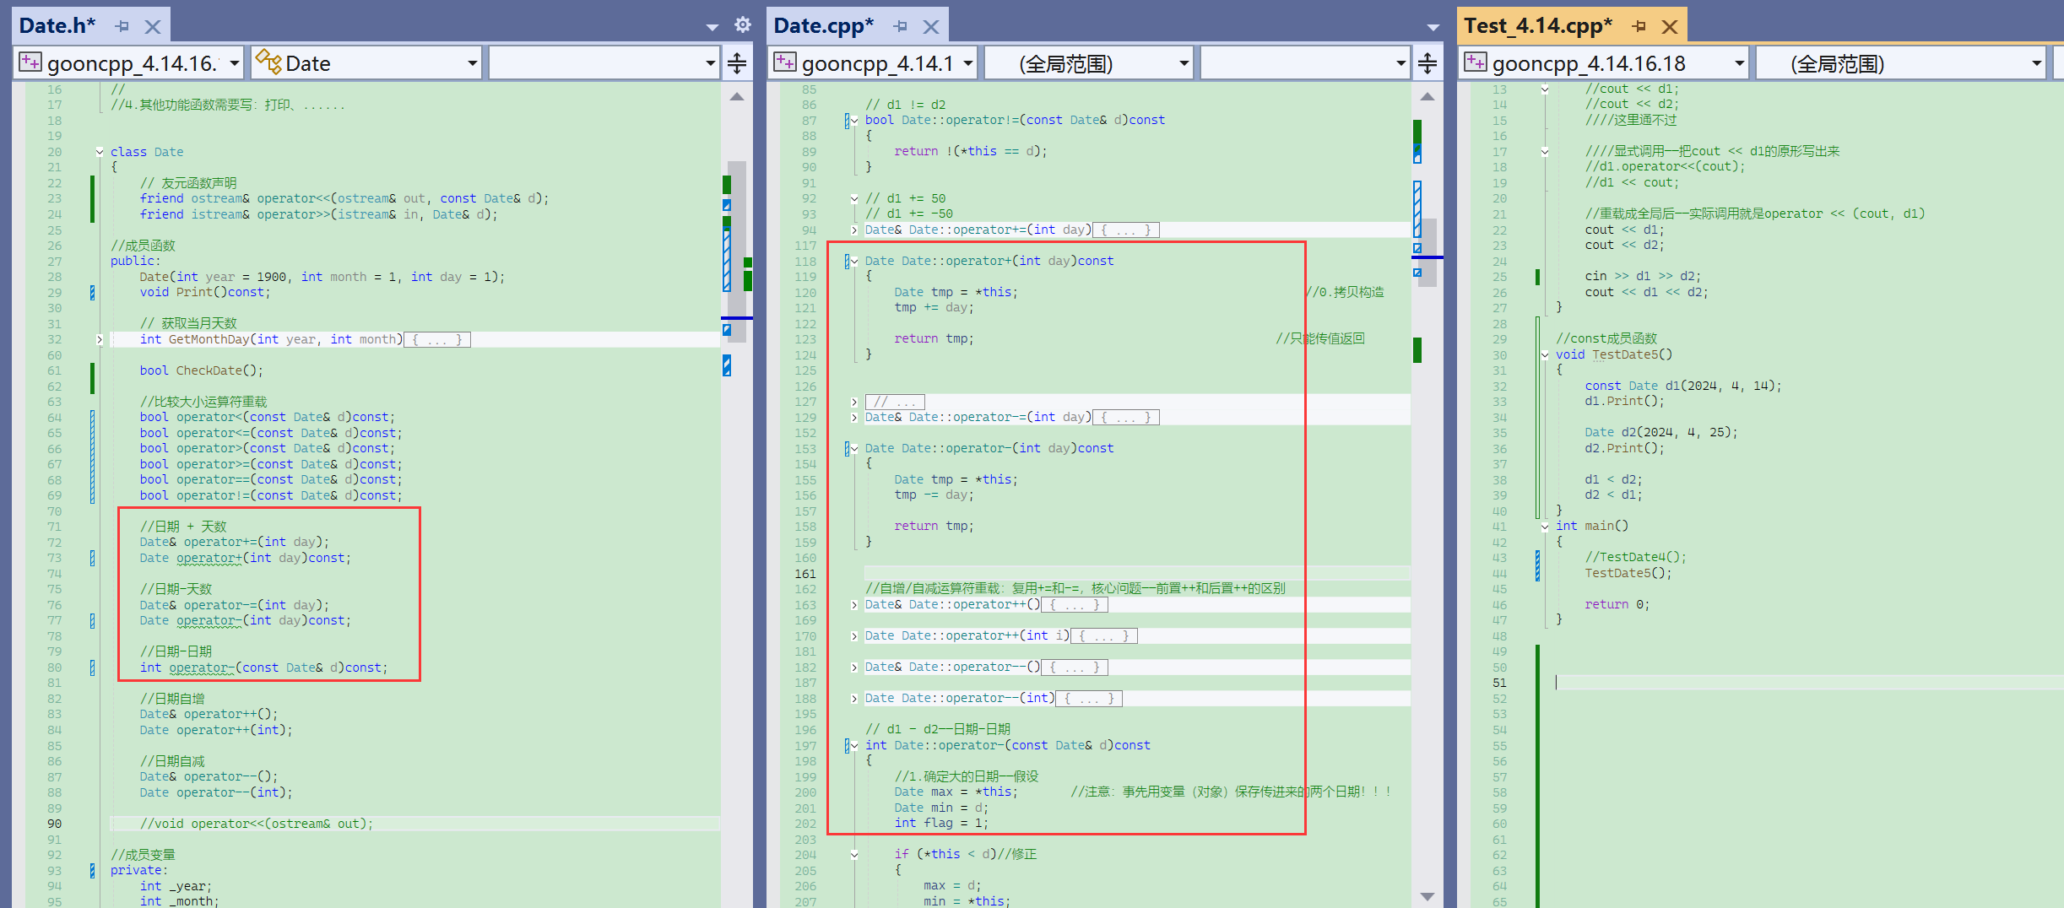Expand the collapsed prefix operator++() function

click(854, 604)
